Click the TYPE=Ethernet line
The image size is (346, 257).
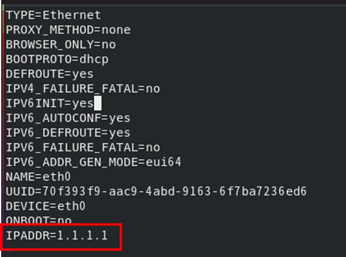pos(53,15)
